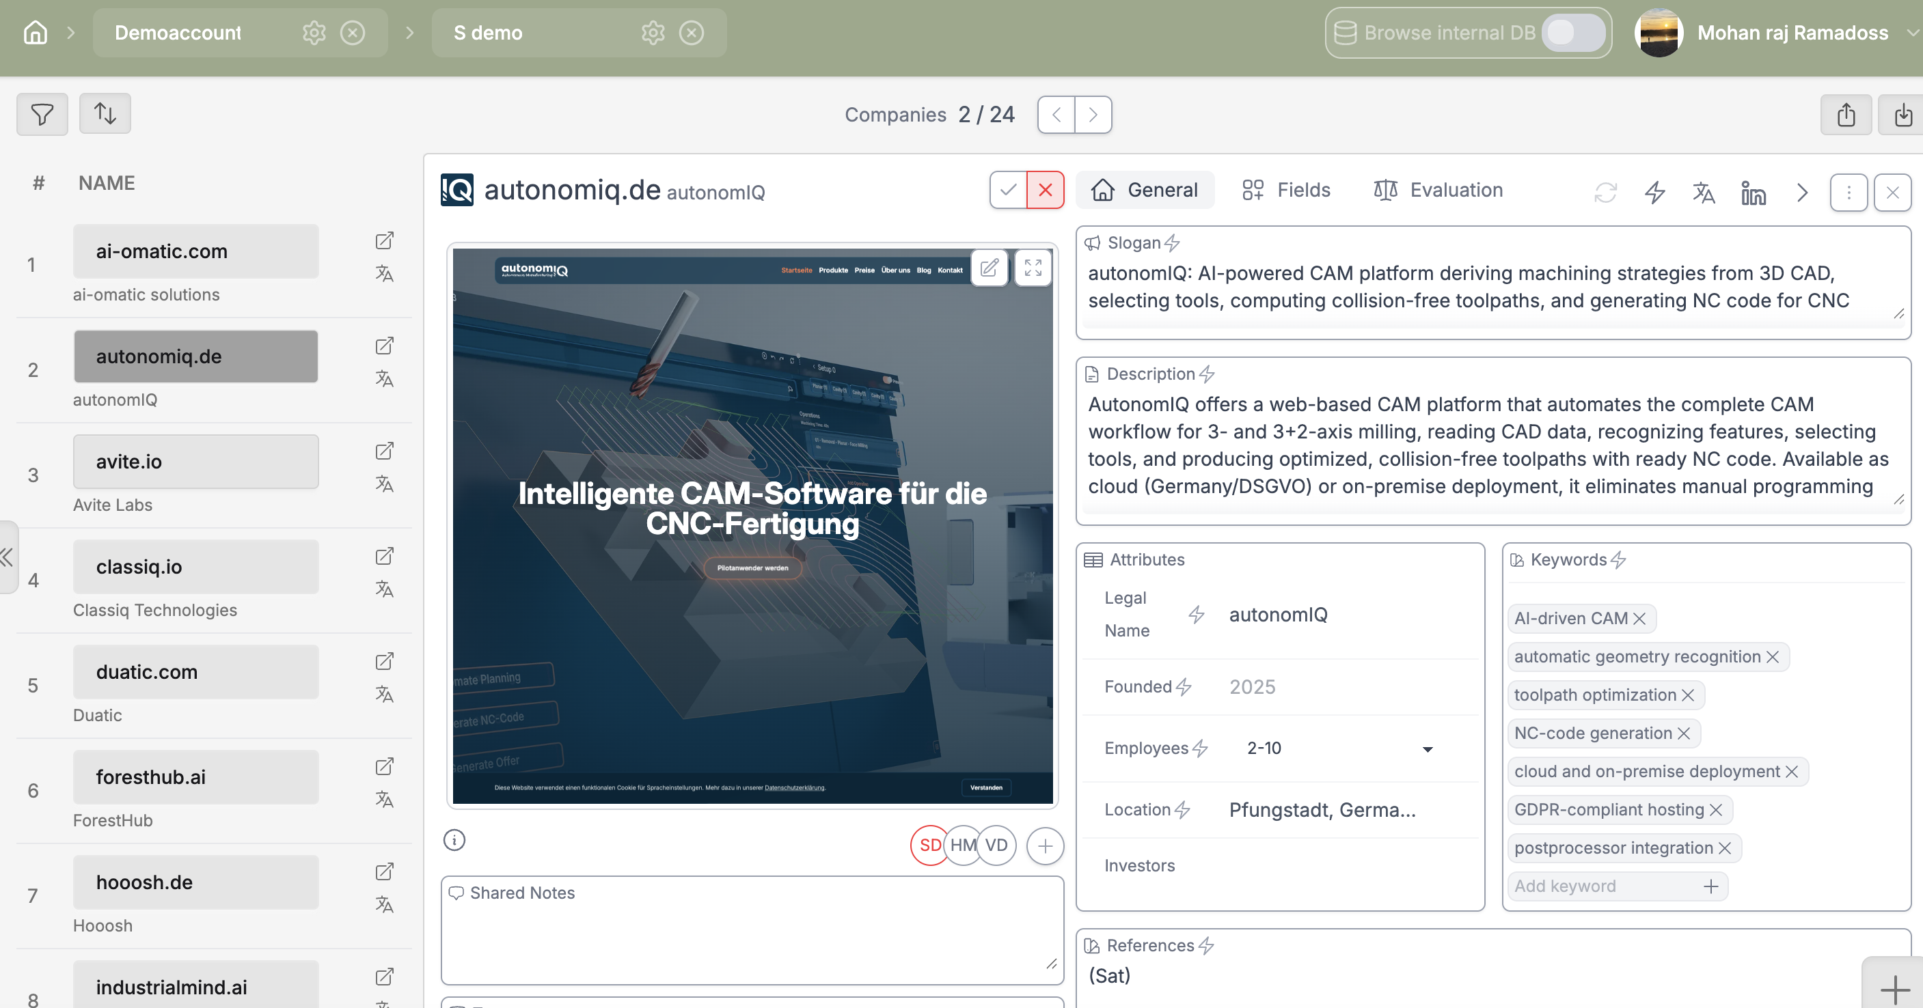Open the company list filter
The width and height of the screenshot is (1923, 1008).
[42, 114]
